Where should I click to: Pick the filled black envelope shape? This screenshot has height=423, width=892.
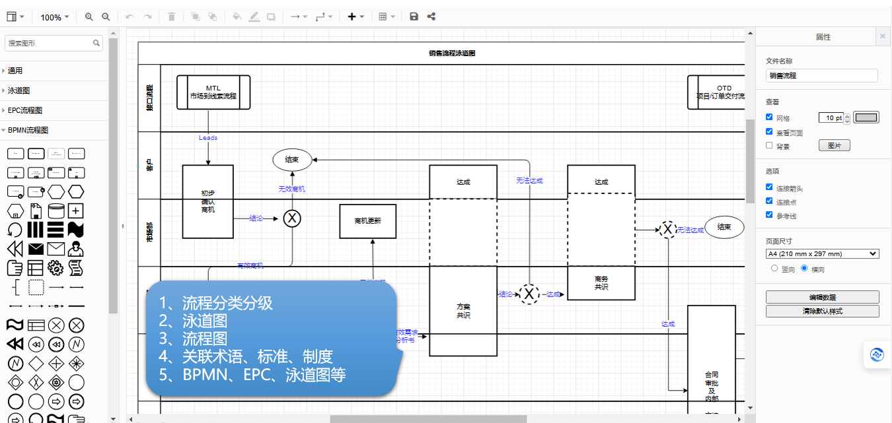pos(36,249)
